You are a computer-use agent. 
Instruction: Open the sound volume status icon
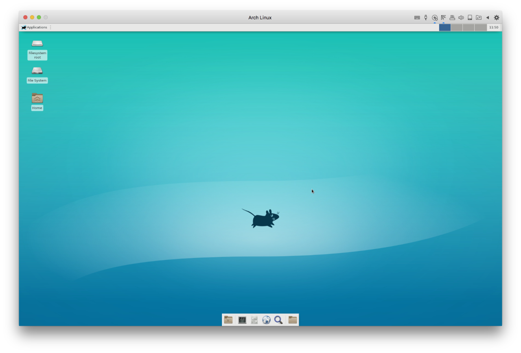tap(461, 18)
